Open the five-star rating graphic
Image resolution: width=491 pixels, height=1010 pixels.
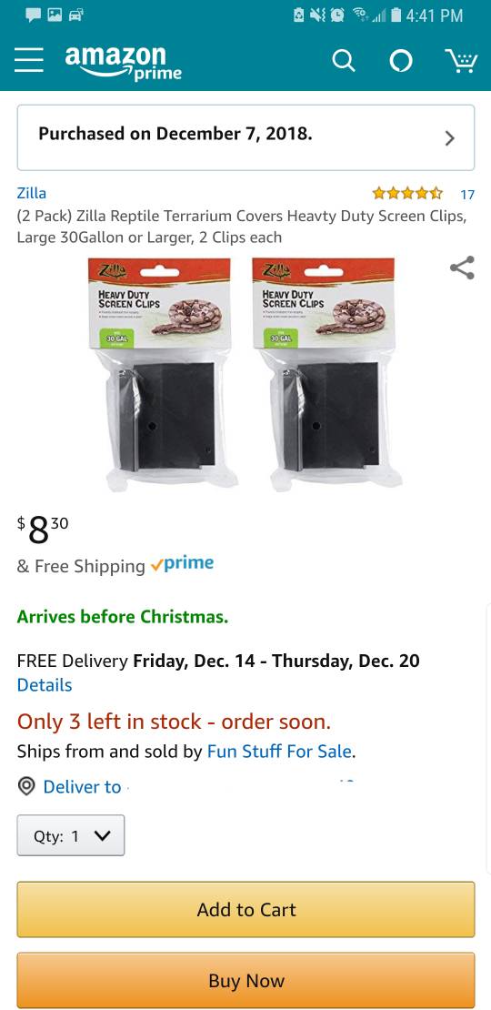click(x=407, y=193)
